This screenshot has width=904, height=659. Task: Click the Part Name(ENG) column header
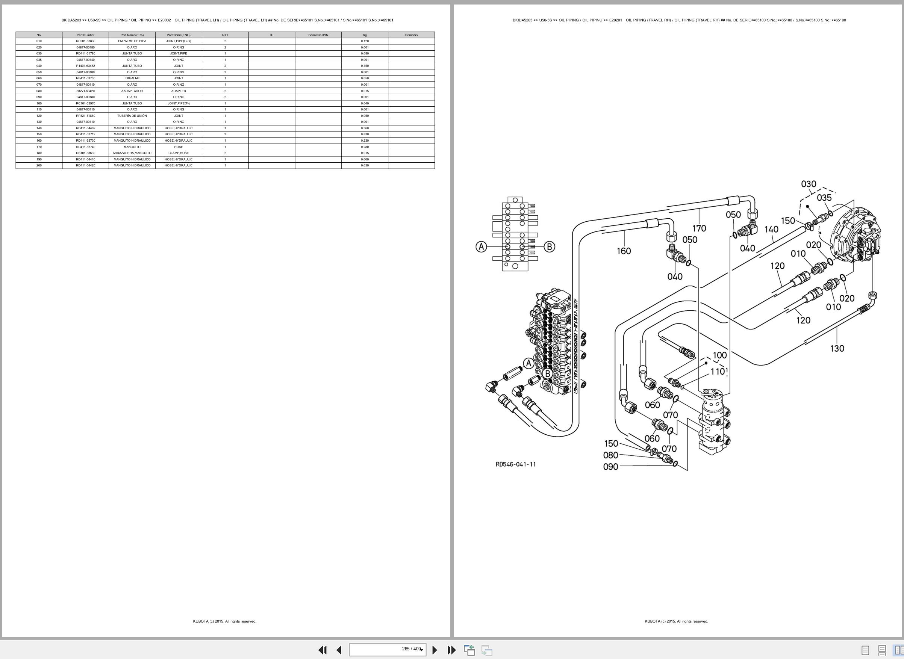(x=179, y=35)
